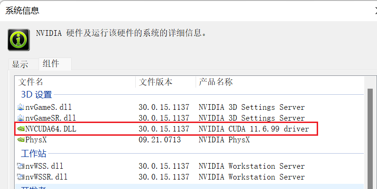The height and width of the screenshot is (189, 377).
Task: Click the nvWSSR.dll file icon
Action: pyautogui.click(x=21, y=177)
